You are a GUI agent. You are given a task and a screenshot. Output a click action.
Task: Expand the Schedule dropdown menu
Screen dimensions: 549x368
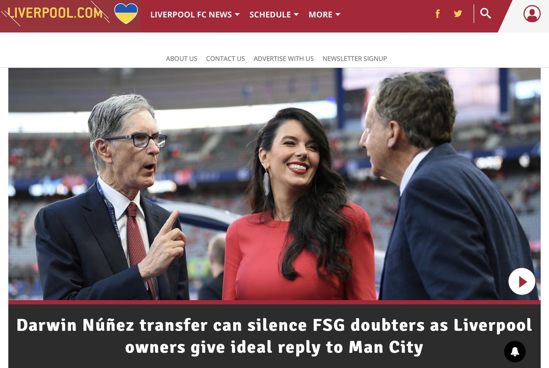pyautogui.click(x=274, y=15)
